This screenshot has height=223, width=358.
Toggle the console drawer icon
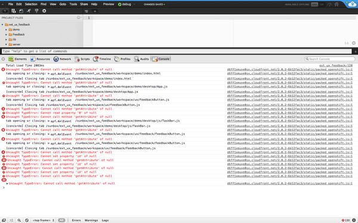11,220
